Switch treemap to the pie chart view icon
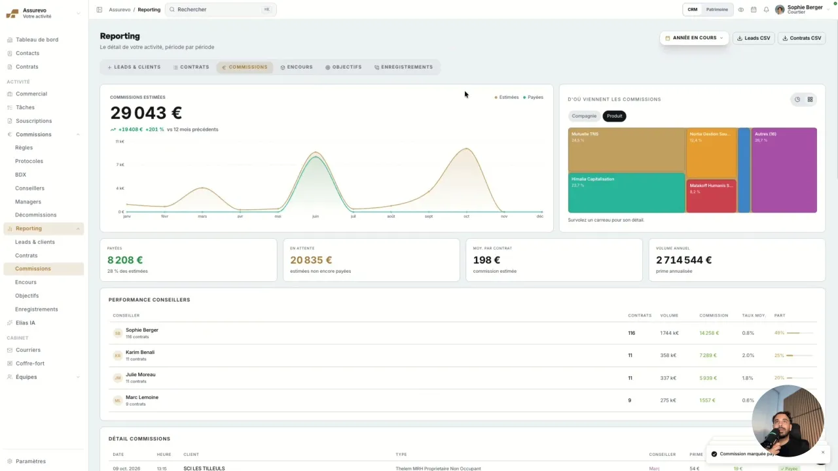838x471 pixels. point(797,99)
